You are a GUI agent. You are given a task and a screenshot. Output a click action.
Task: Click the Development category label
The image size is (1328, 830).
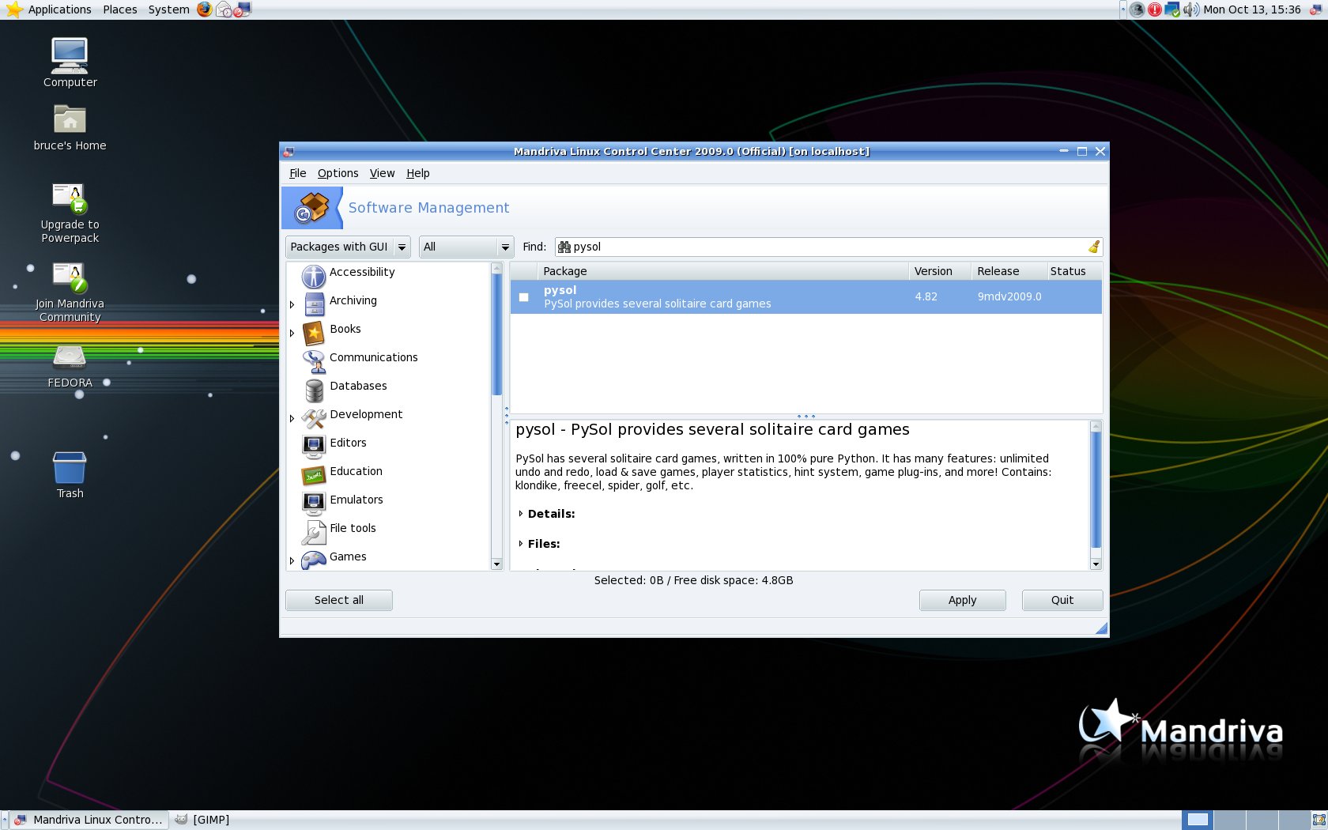point(366,414)
